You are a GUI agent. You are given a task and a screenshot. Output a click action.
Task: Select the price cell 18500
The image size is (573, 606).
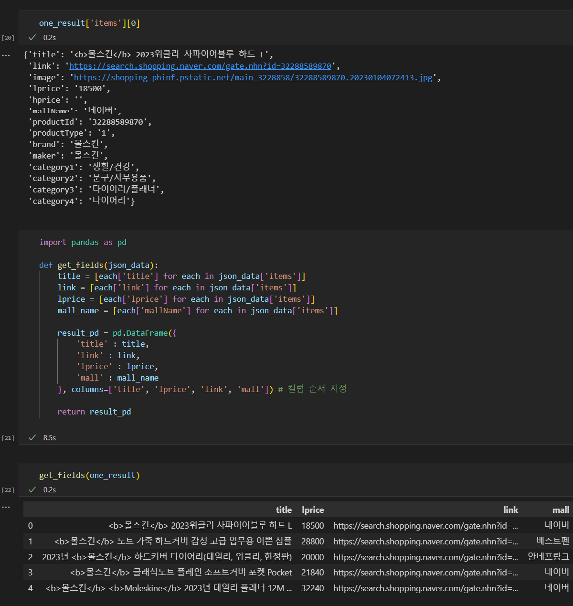[313, 525]
